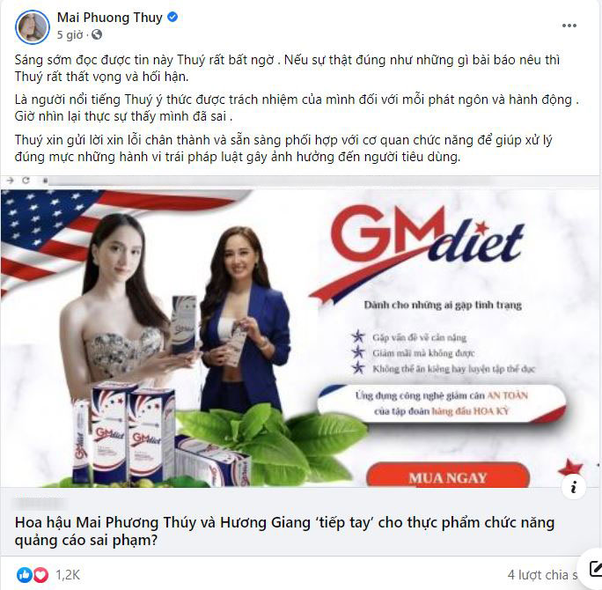Click Mai Phuong Thuy profile avatar

(x=33, y=27)
